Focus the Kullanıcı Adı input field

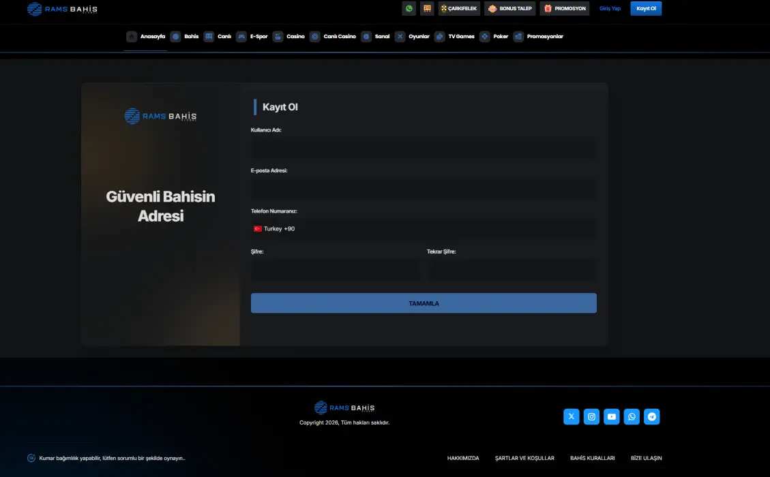(423, 148)
